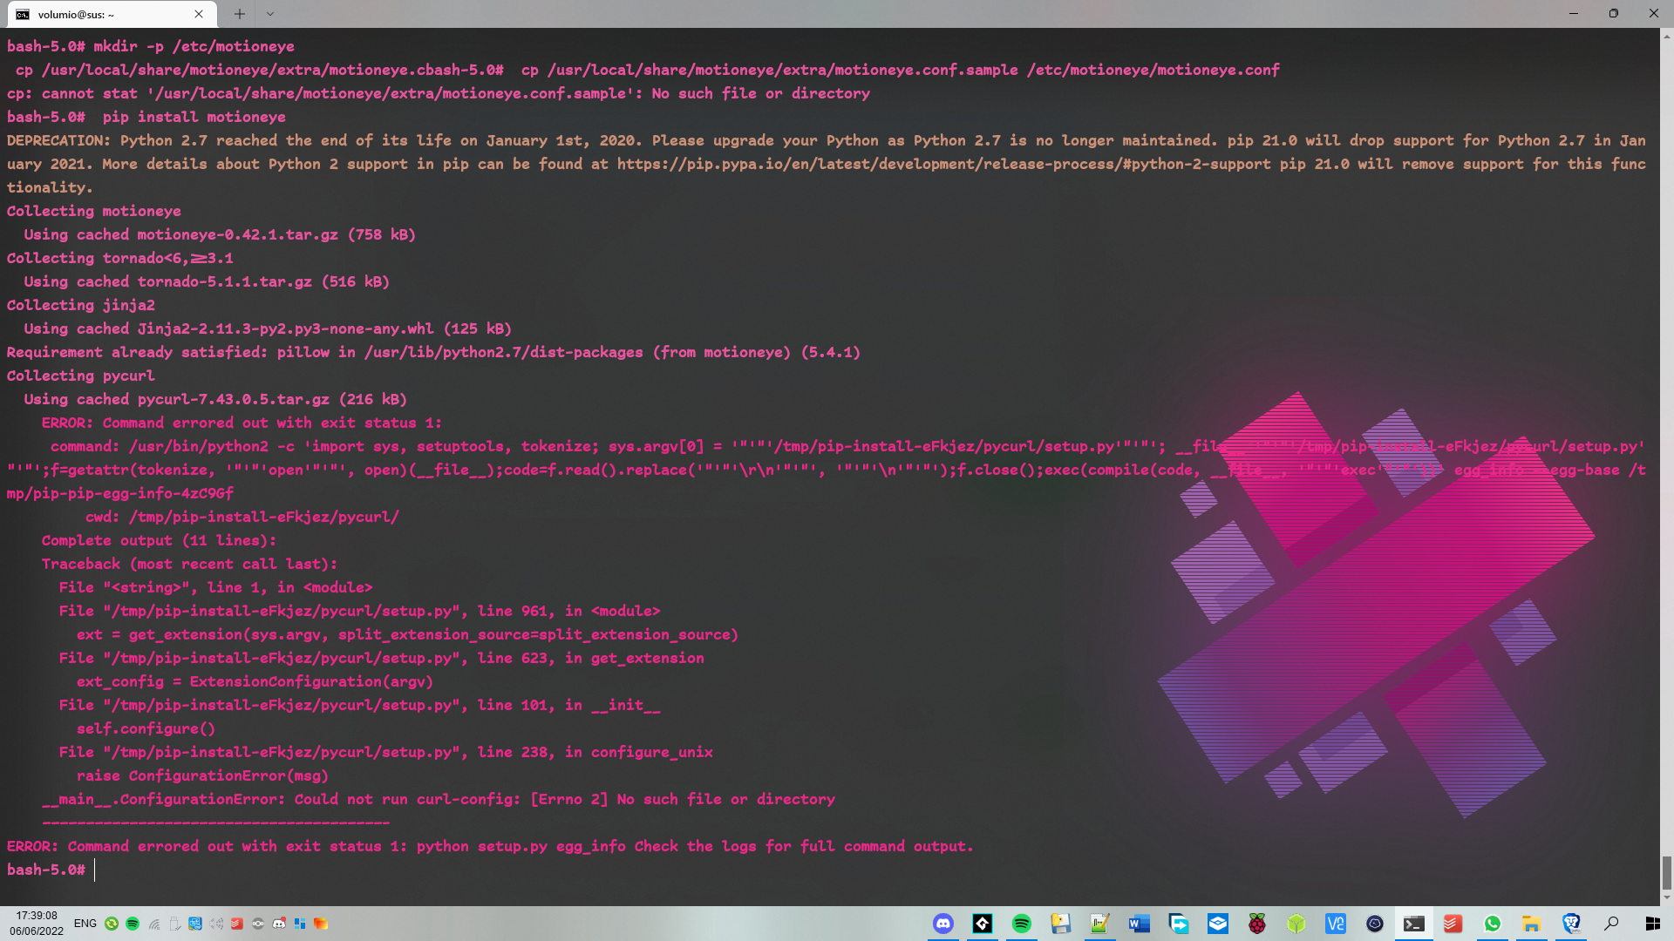Click the taskbar search magnifier icon
Viewport: 1674px width, 941px height.
[x=1611, y=924]
